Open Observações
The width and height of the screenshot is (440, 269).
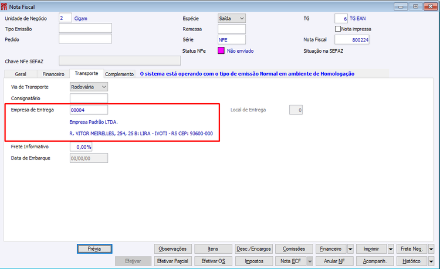coord(172,249)
